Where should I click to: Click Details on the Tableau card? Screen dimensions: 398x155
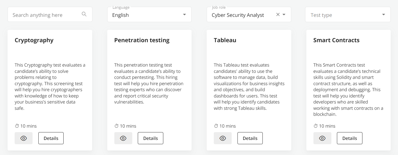(x=250, y=138)
